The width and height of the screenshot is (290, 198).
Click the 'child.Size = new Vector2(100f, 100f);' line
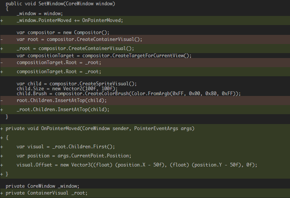67,89
